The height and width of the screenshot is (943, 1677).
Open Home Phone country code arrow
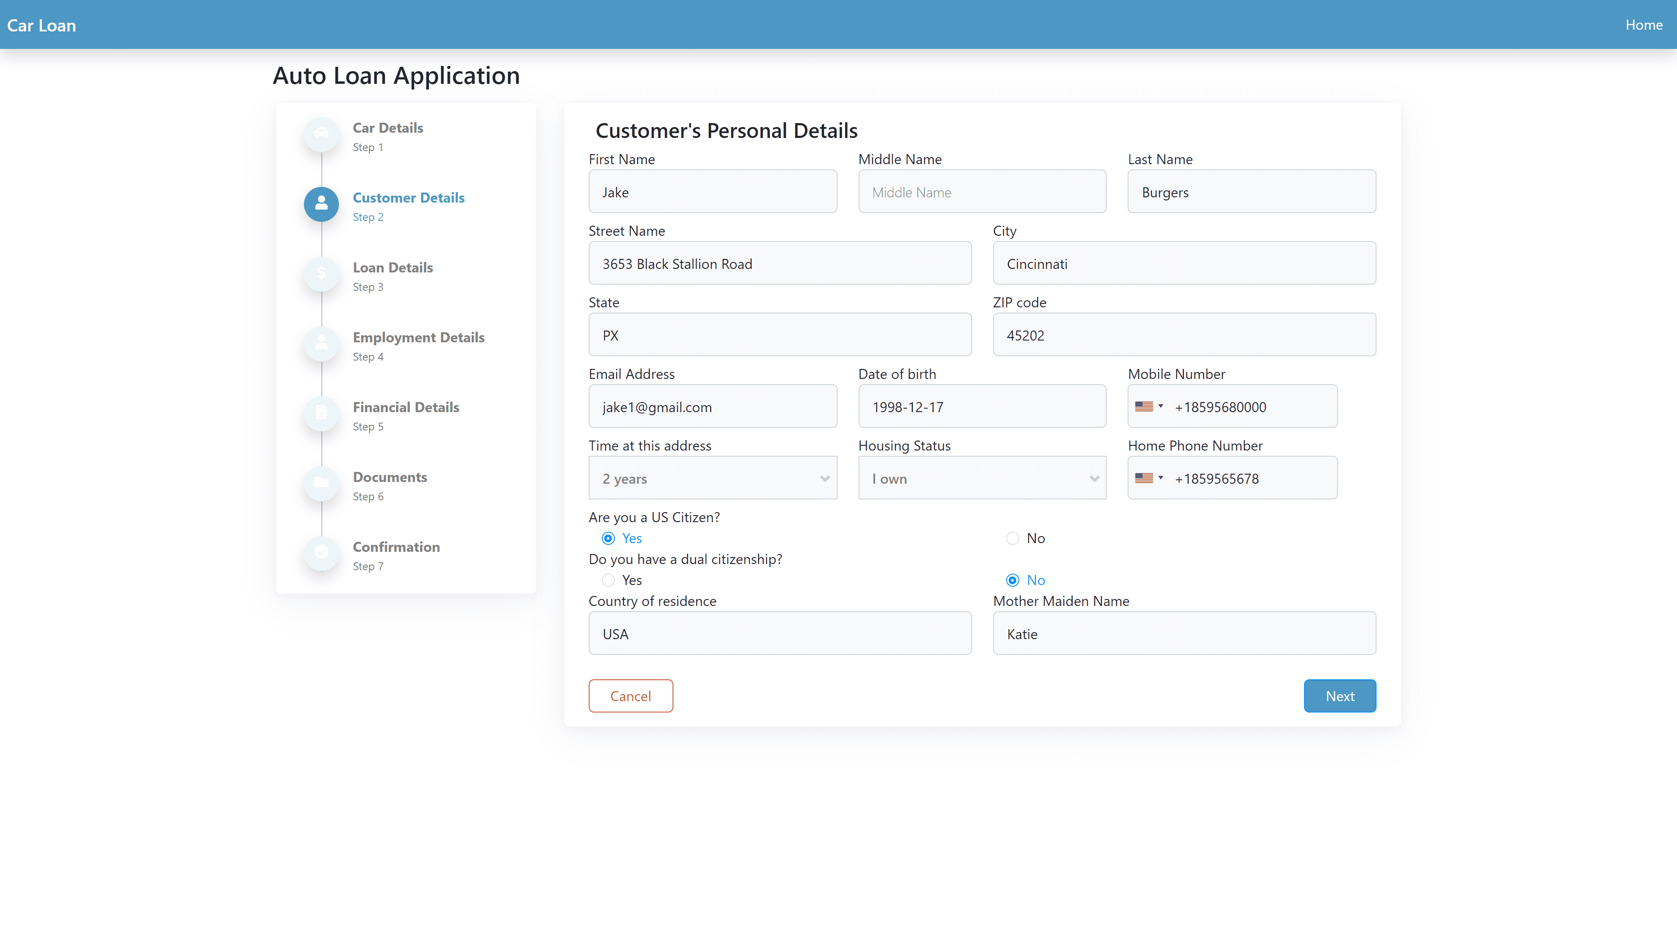point(1161,478)
